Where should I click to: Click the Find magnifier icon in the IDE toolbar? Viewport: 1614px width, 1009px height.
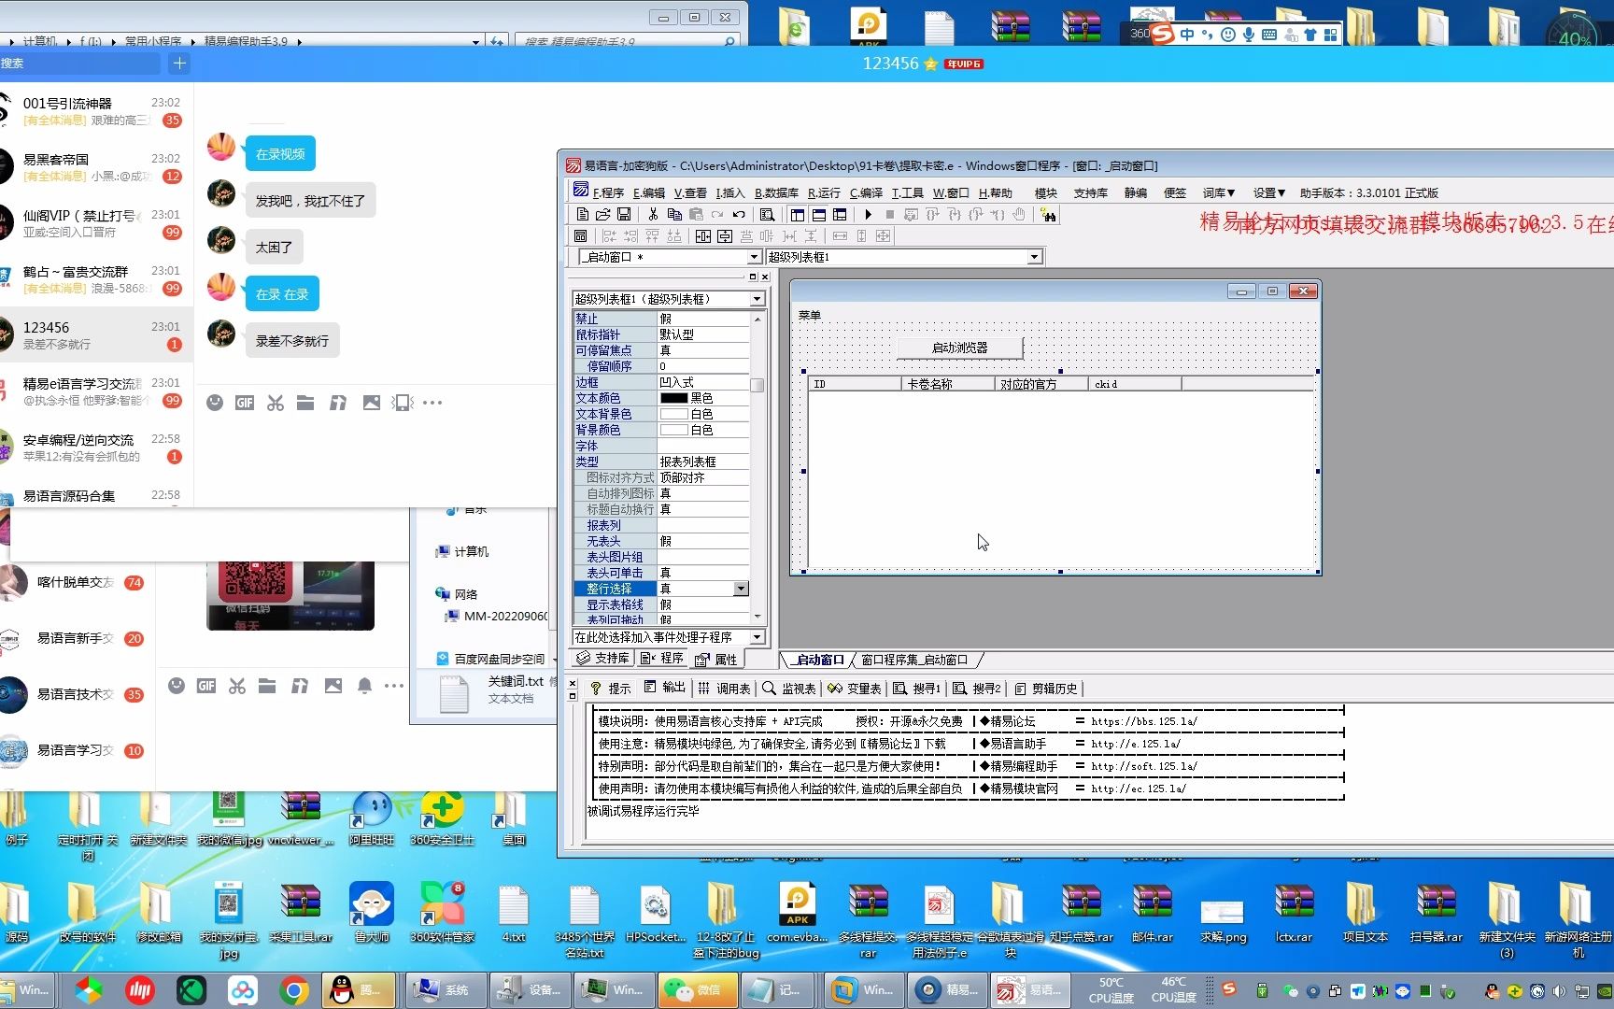click(x=768, y=215)
